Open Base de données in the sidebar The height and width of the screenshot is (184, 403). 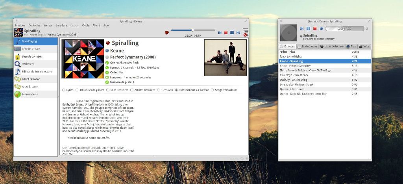pos(35,56)
